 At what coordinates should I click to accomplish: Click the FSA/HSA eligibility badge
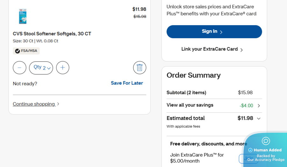tap(26, 51)
